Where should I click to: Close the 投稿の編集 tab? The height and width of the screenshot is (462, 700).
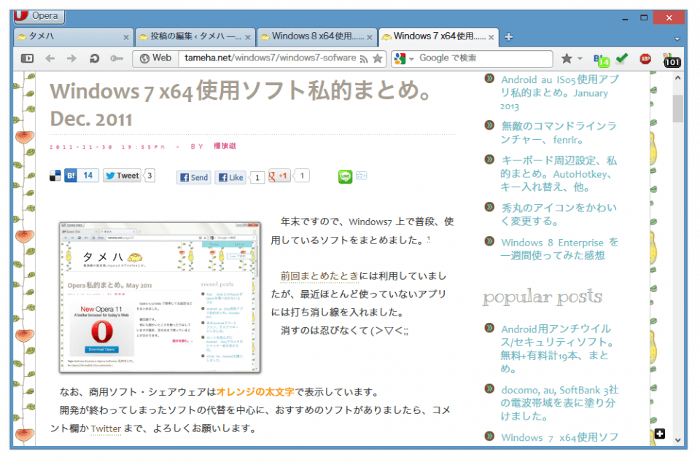248,37
